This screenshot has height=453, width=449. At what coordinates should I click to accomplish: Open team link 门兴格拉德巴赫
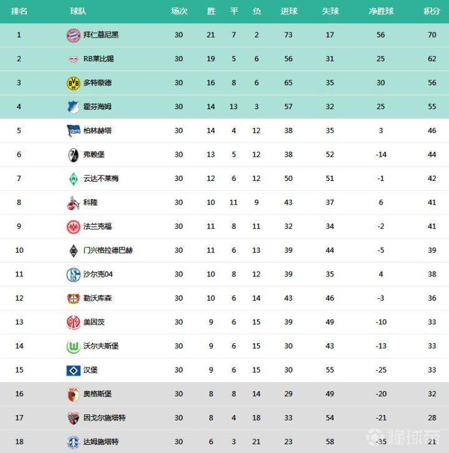[x=108, y=250]
